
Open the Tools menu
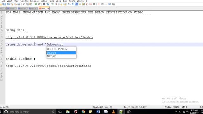(x=51, y=1)
